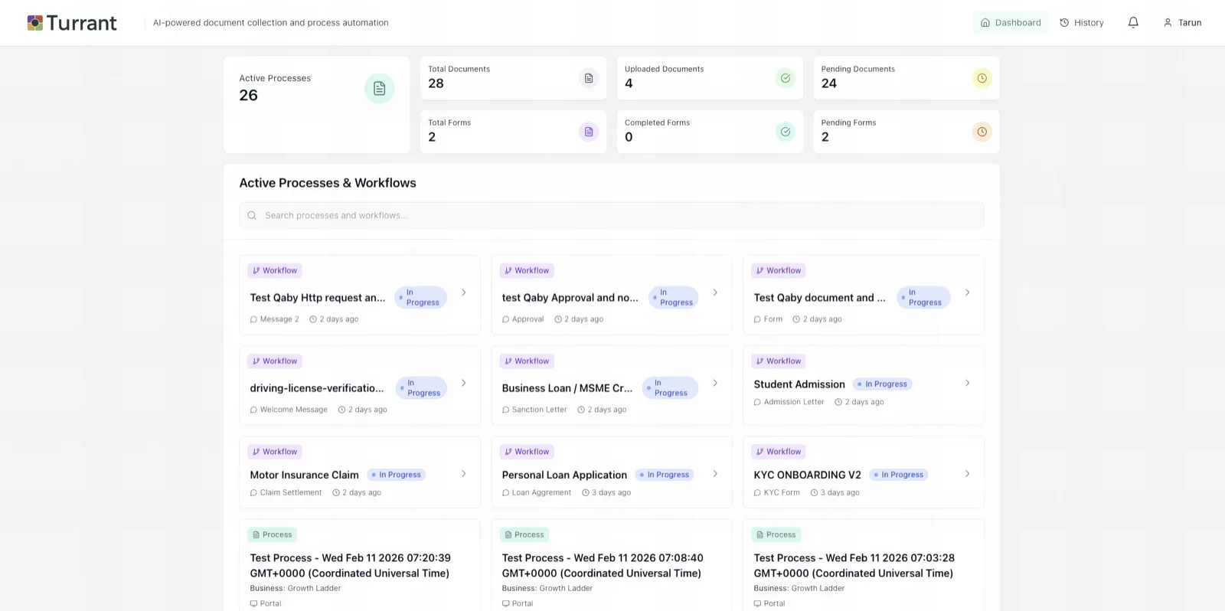This screenshot has width=1225, height=611.
Task: Open Student Admission workflow title
Action: click(799, 384)
